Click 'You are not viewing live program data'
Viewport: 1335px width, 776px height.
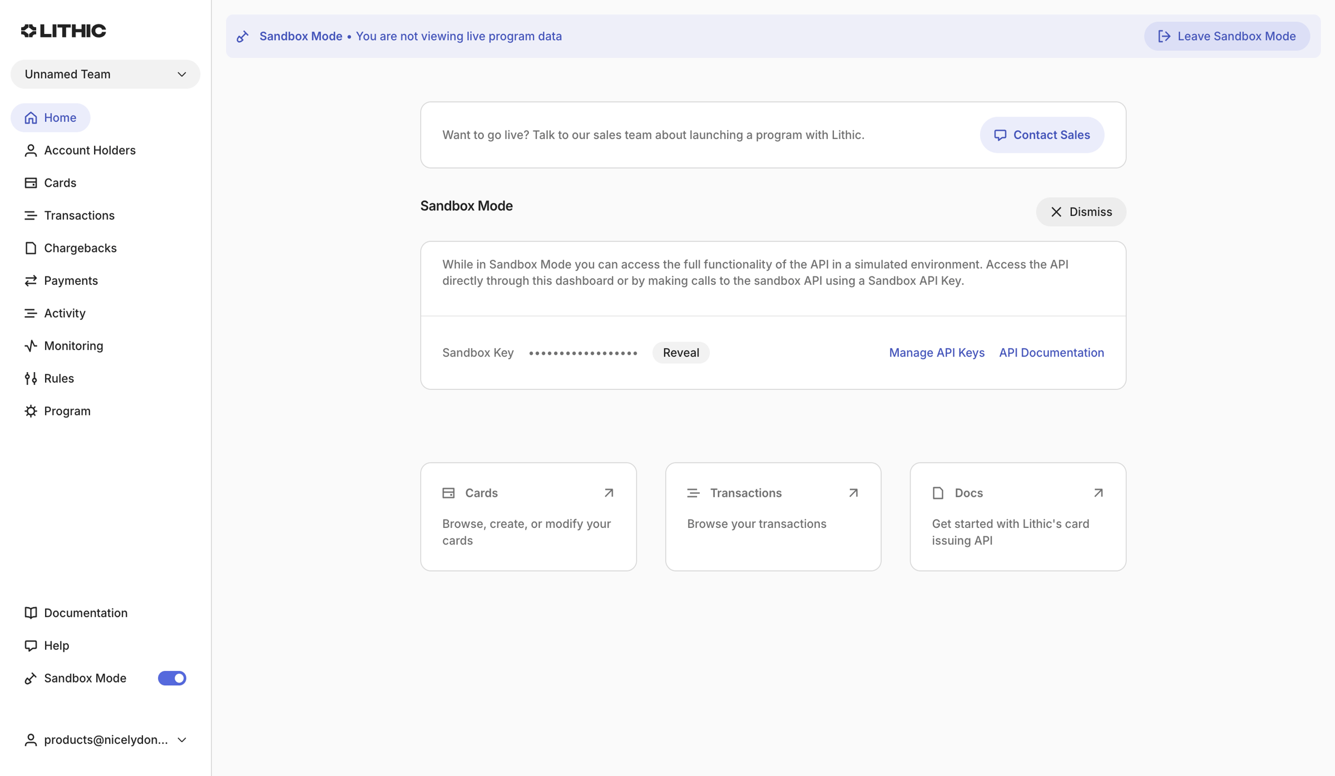(x=458, y=36)
